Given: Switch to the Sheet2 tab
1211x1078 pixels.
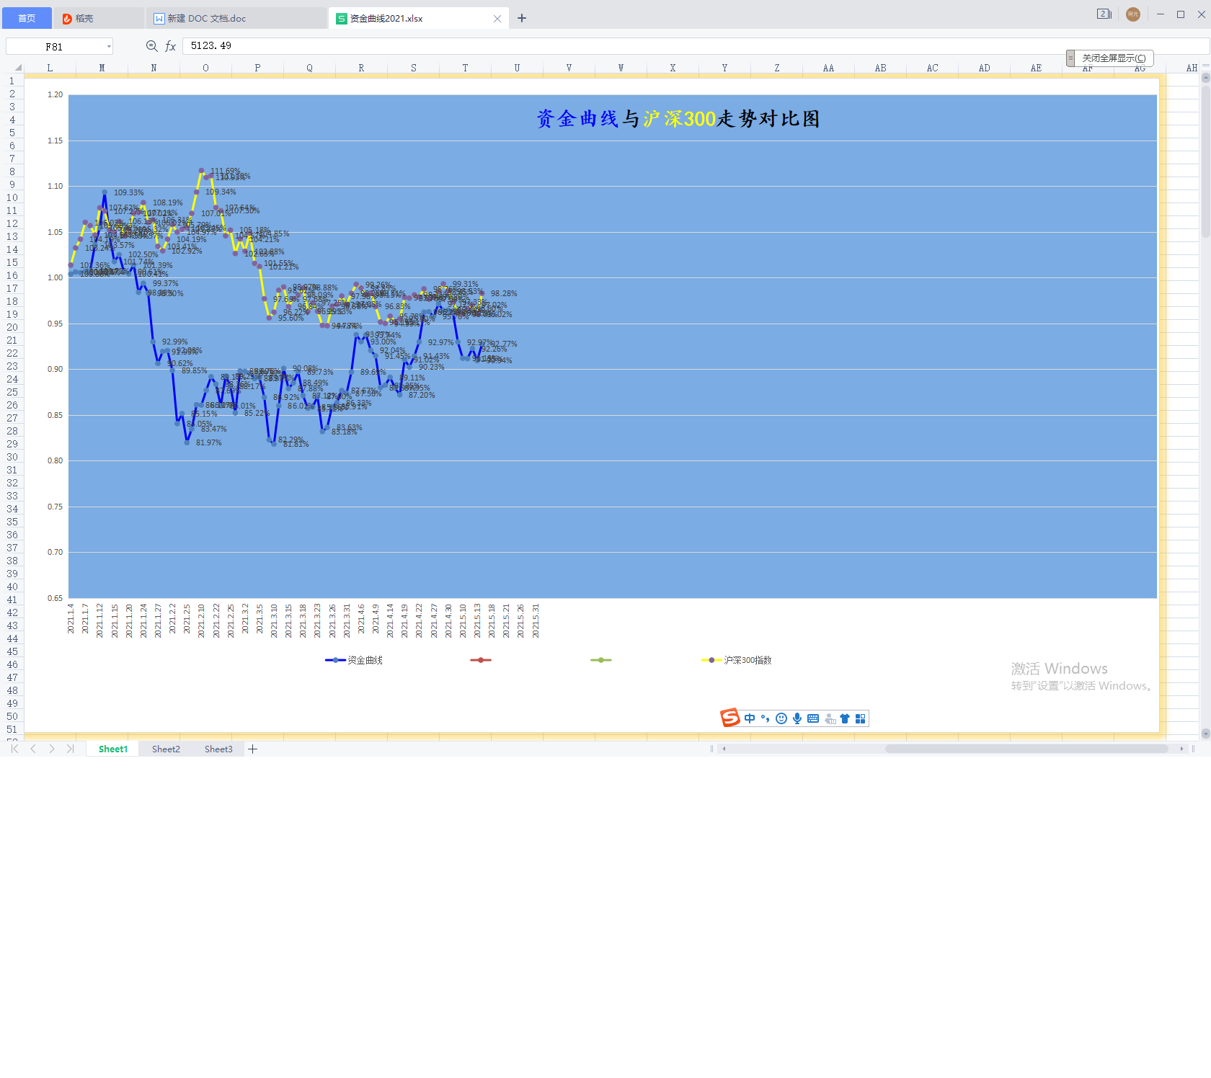Looking at the screenshot, I should 166,749.
